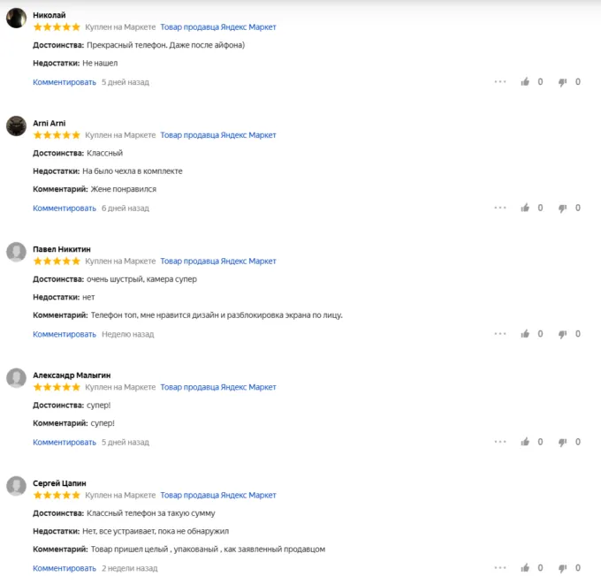Viewport: 601px width, 584px height.
Task: Thumbs up Павел Никитин's review
Action: pos(525,334)
